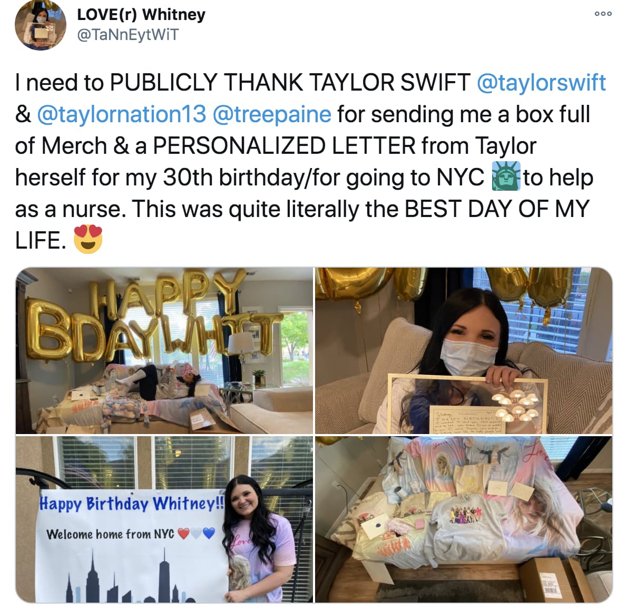Click the cardboard shipping box in merch photo
The image size is (627, 610).
552,579
